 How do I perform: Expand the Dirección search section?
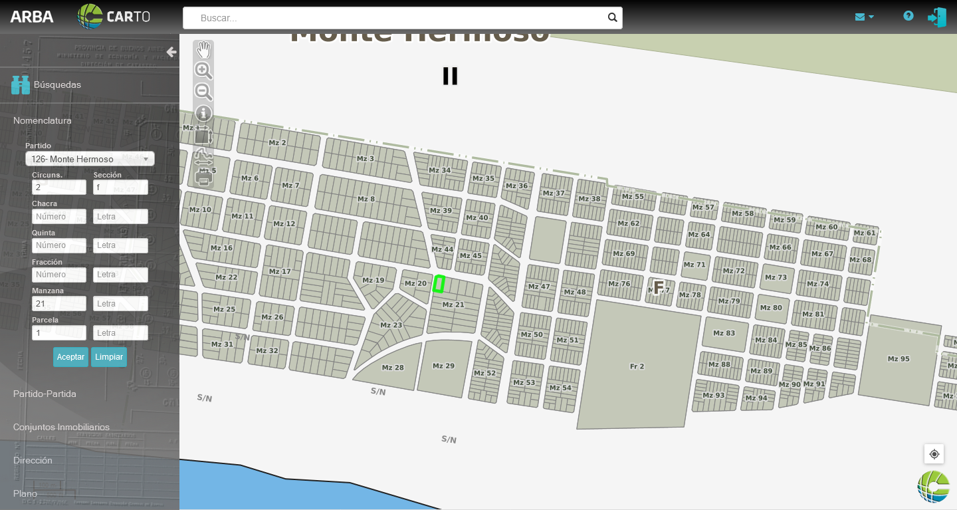[33, 460]
